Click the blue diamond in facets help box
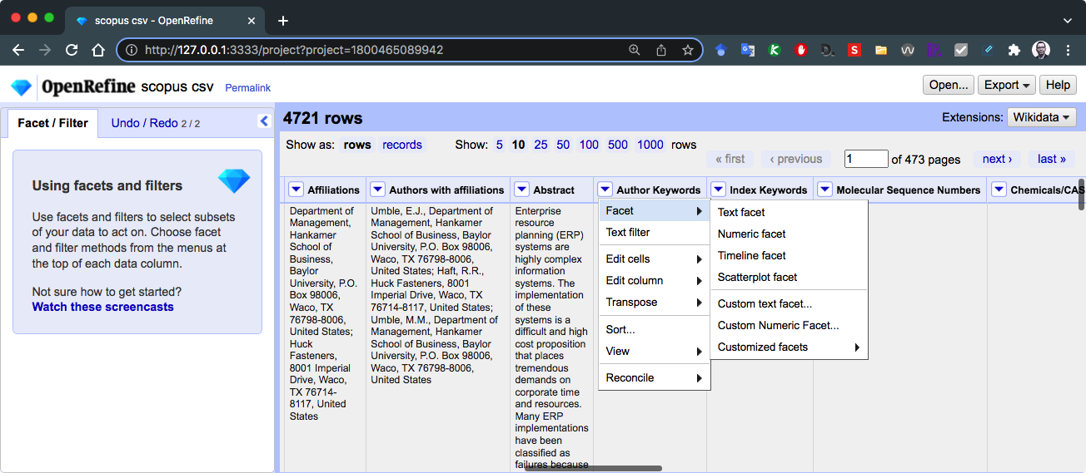This screenshot has width=1086, height=473. [x=234, y=180]
